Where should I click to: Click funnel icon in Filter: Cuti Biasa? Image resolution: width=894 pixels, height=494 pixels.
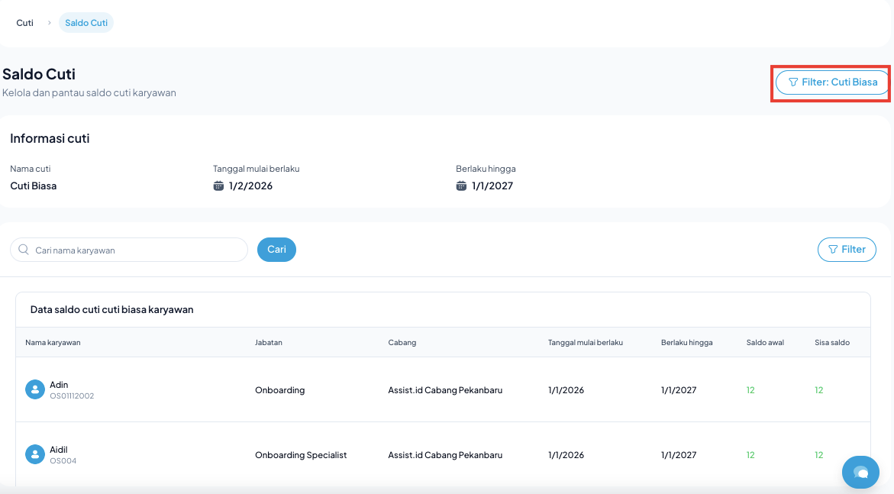tap(793, 82)
